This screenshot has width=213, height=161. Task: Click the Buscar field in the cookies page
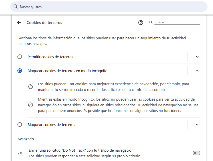[x=177, y=22]
